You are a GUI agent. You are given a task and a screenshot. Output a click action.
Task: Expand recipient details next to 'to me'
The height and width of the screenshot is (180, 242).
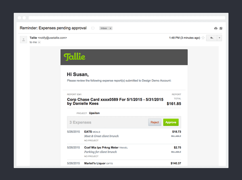tap(39, 42)
